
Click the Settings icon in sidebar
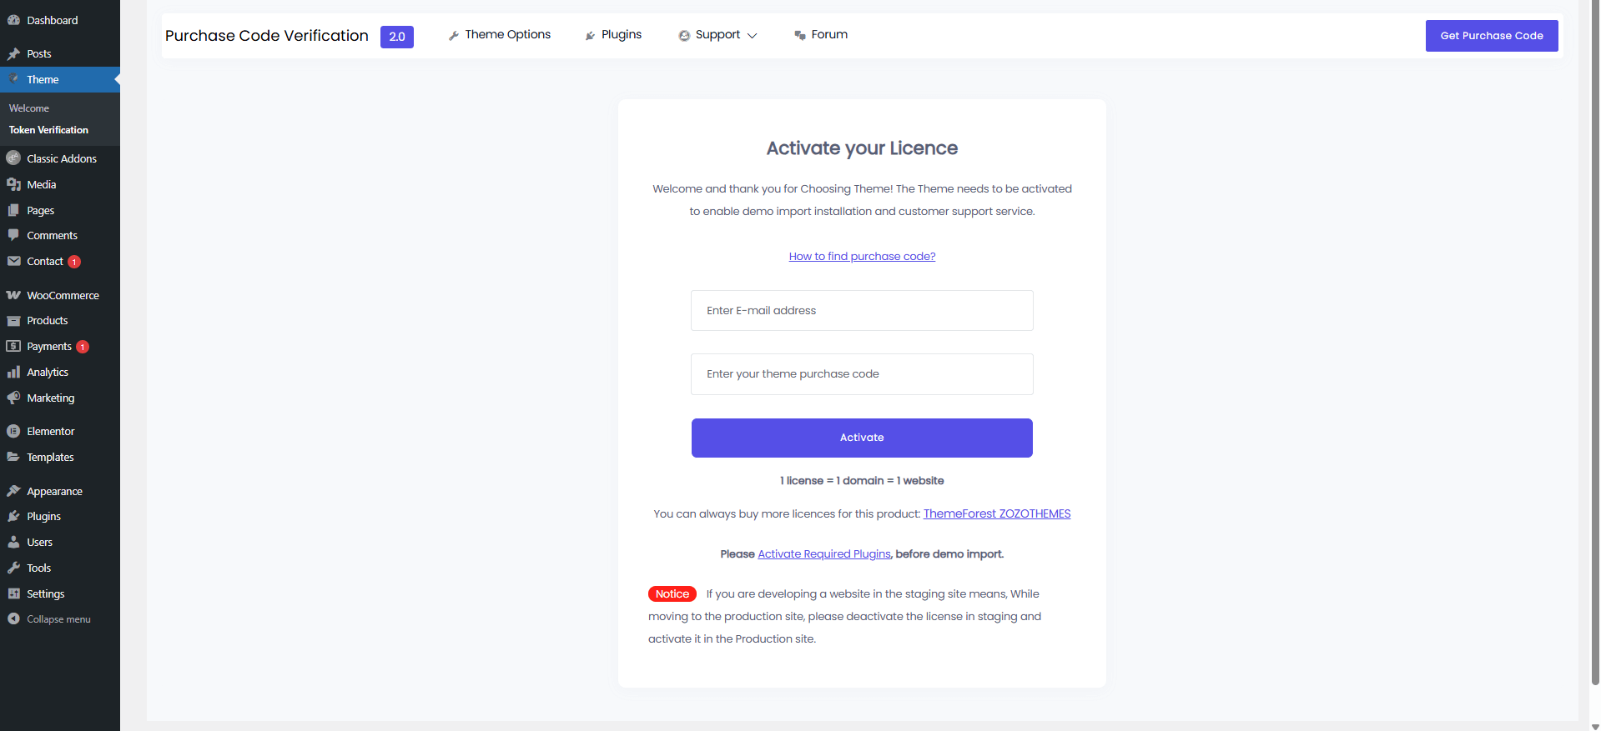click(x=13, y=594)
